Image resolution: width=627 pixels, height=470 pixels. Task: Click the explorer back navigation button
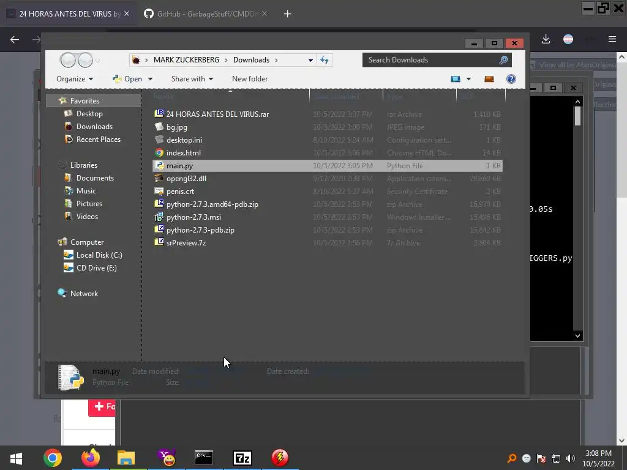tap(68, 61)
